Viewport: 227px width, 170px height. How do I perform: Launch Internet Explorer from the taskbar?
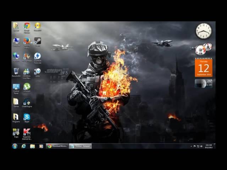pyautogui.click(x=23, y=146)
